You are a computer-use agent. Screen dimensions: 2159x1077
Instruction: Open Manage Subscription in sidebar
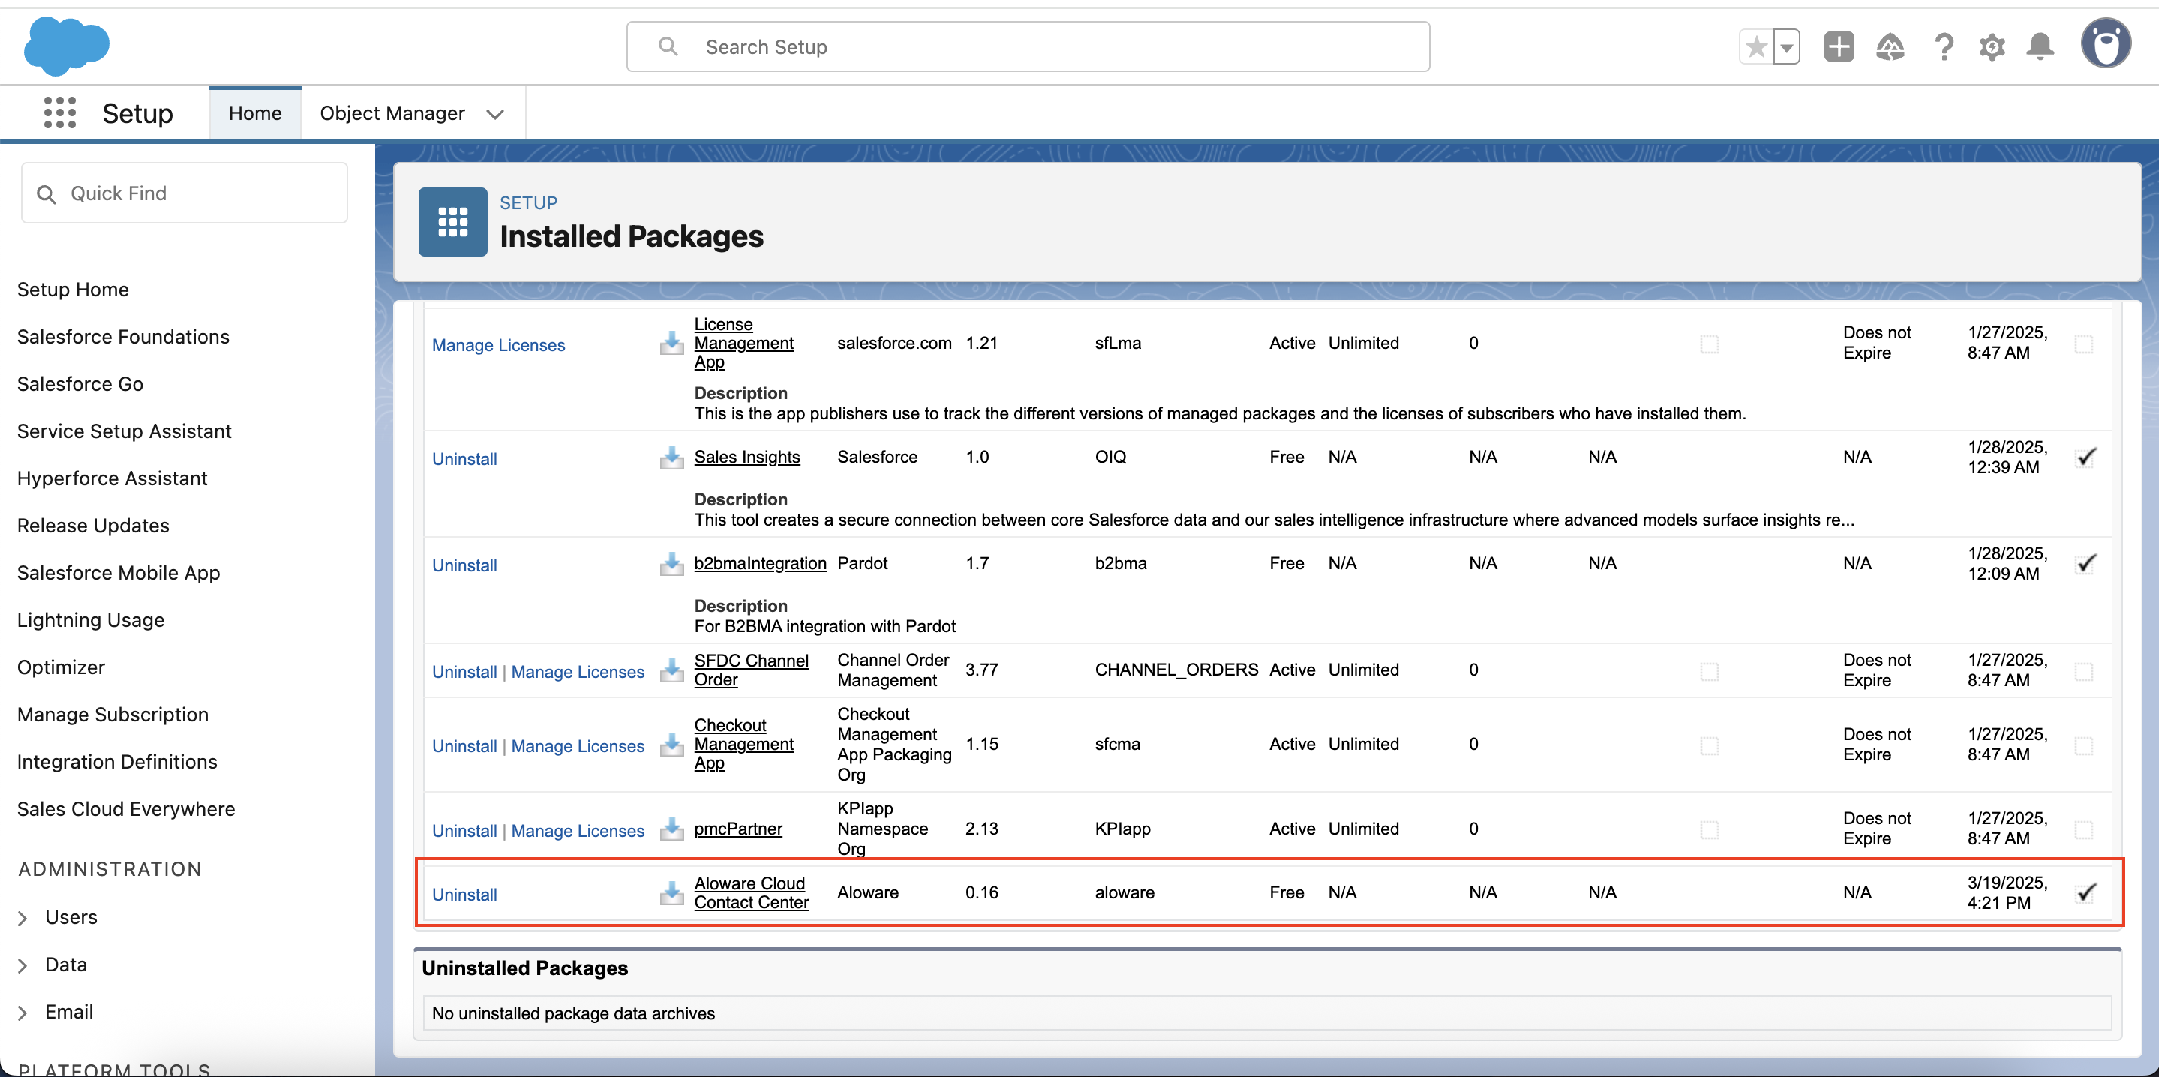tap(113, 714)
